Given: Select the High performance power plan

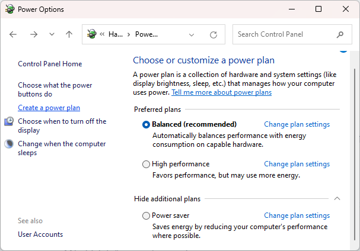Looking at the screenshot, I should pos(146,165).
